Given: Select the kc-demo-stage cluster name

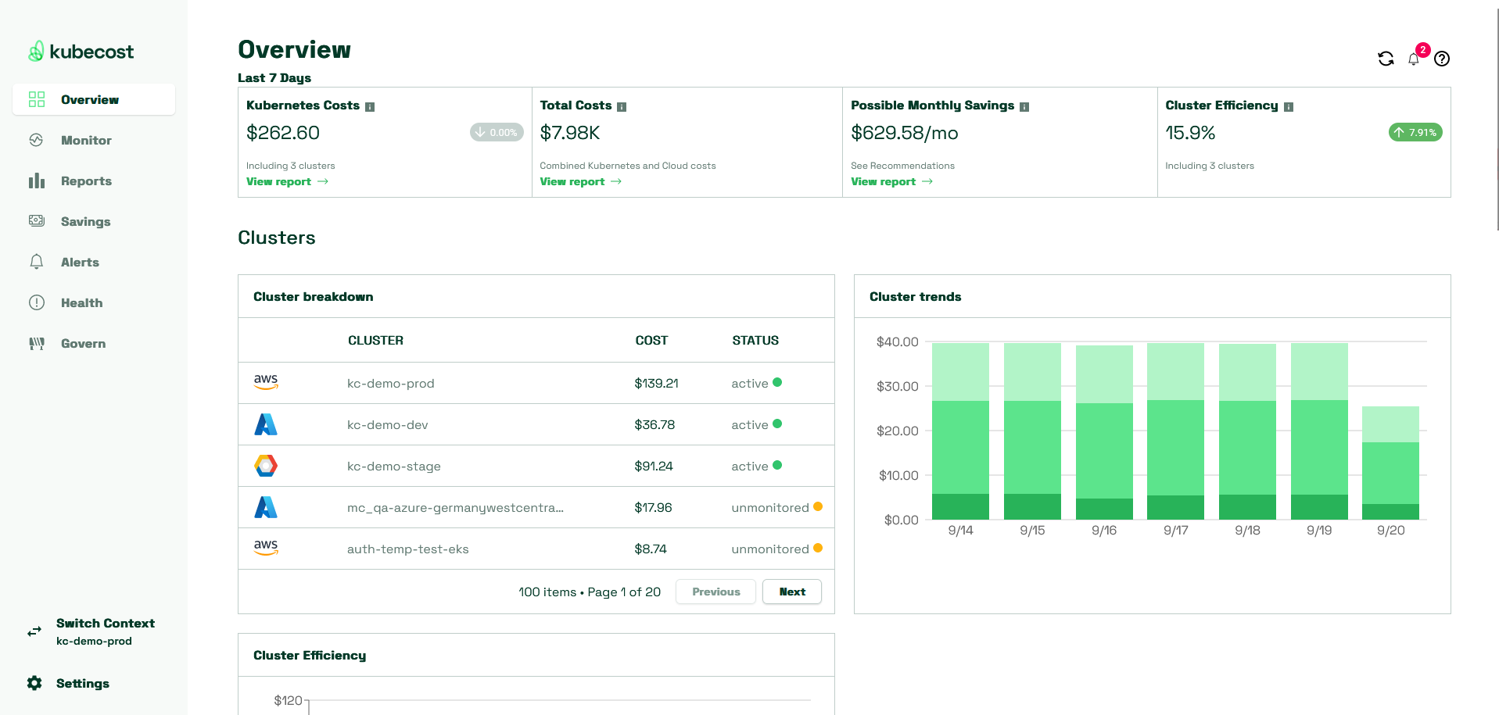Looking at the screenshot, I should coord(393,466).
